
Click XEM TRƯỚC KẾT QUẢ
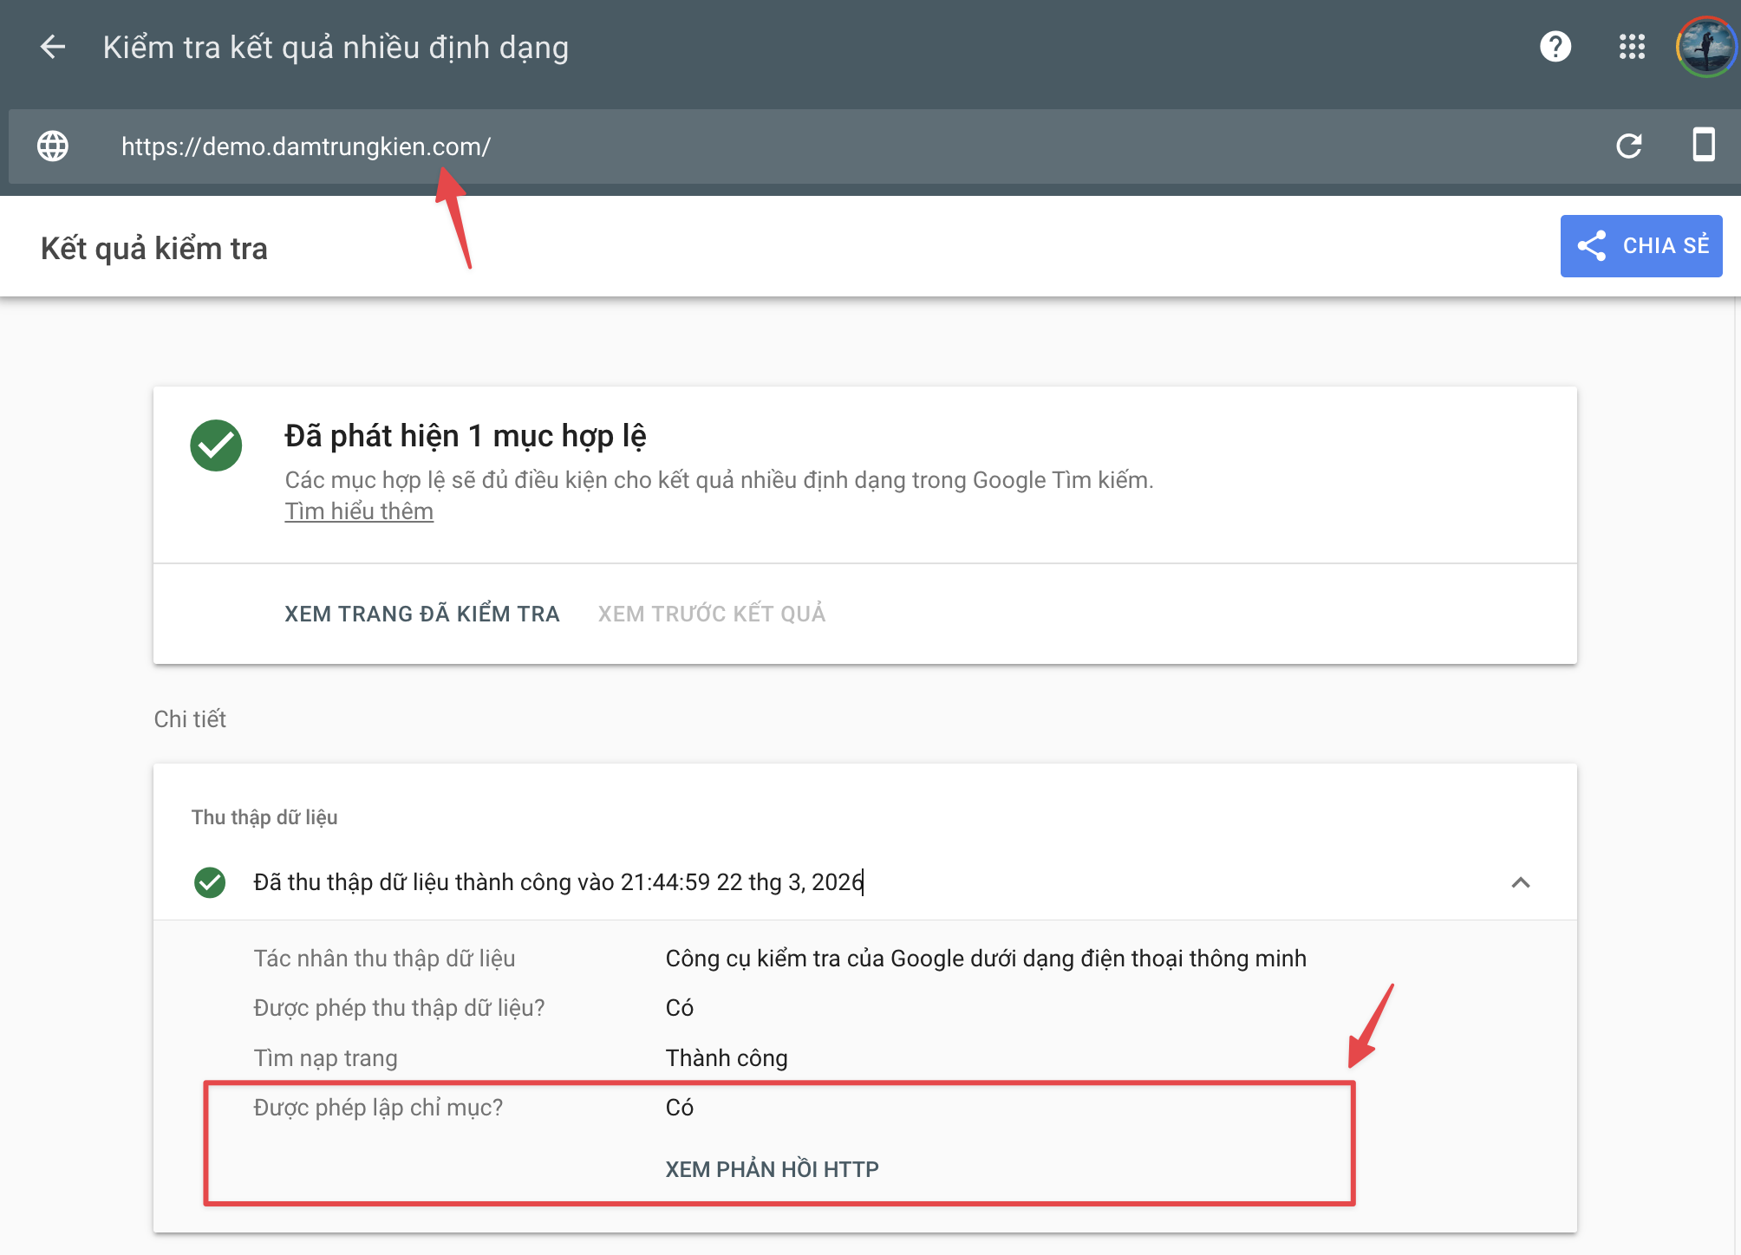point(711,614)
